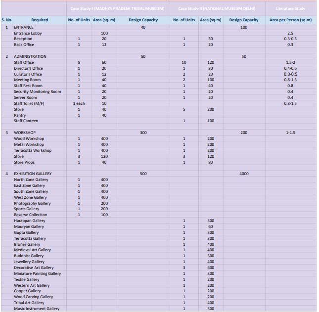The image size is (319, 312).
Task: Click the 'Case Study-I (MADHYA PRADESH TRIBAL MUSEUM)' heading
Action: click(x=117, y=8)
